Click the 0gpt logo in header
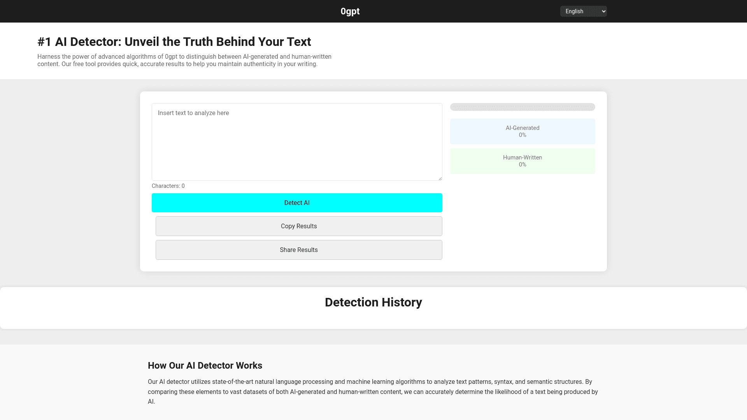The image size is (747, 420). click(x=350, y=11)
